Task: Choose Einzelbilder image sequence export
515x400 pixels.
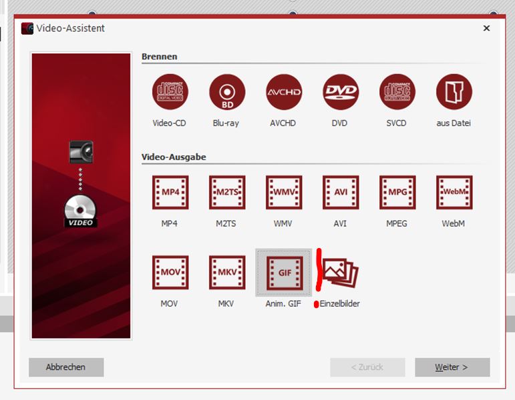Action: (341, 273)
